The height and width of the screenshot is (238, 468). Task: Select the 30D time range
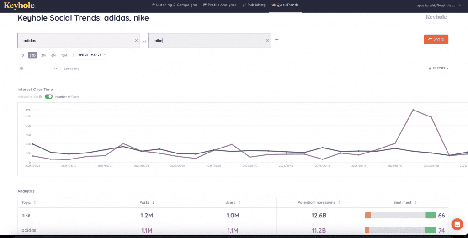[x=32, y=55]
